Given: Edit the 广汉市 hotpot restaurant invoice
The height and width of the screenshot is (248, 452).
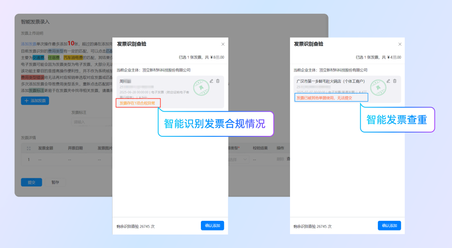Looking at the screenshot, I should (388, 81).
